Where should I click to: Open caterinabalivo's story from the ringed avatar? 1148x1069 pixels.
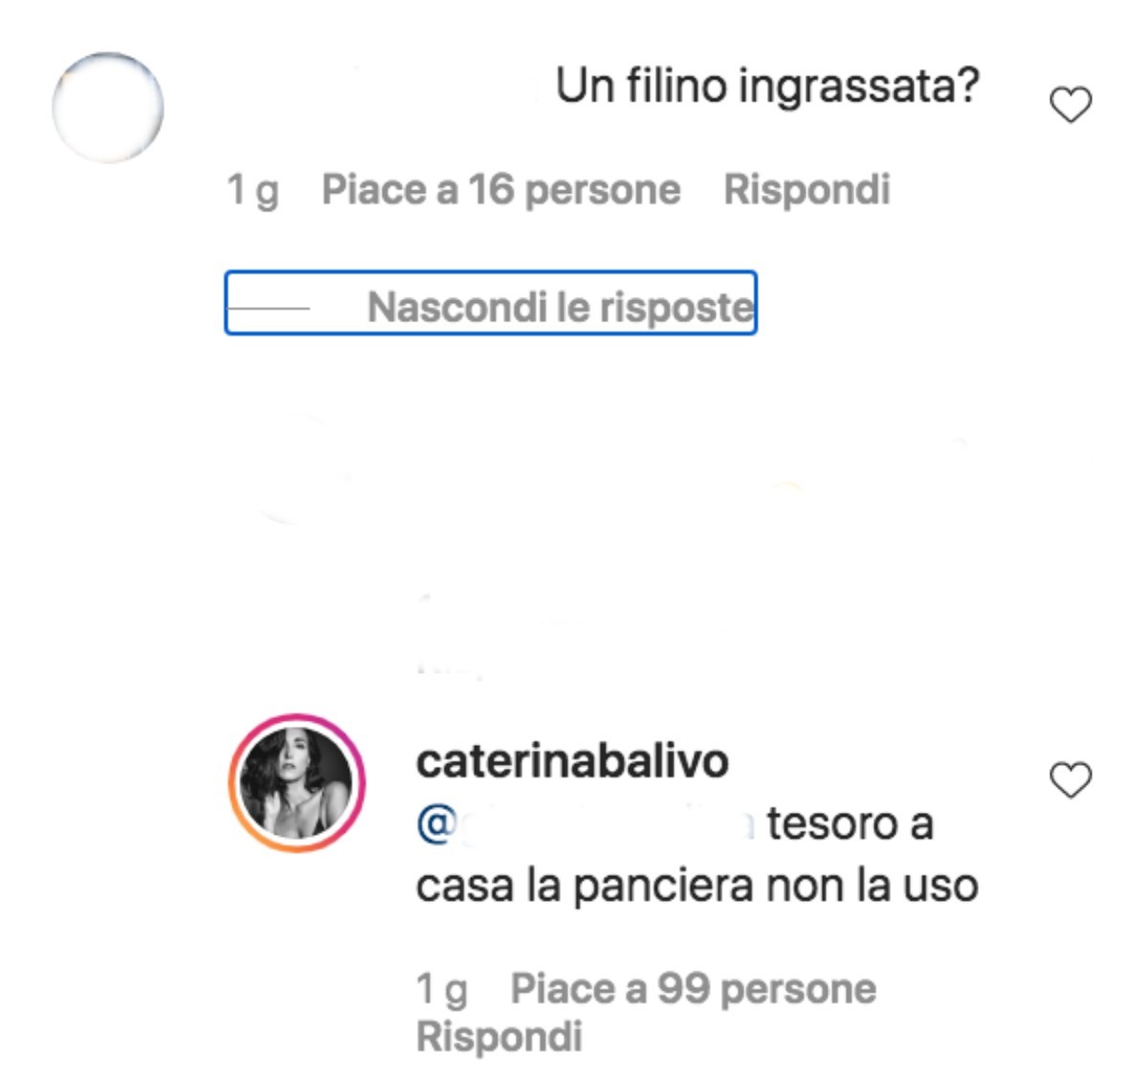(297, 782)
